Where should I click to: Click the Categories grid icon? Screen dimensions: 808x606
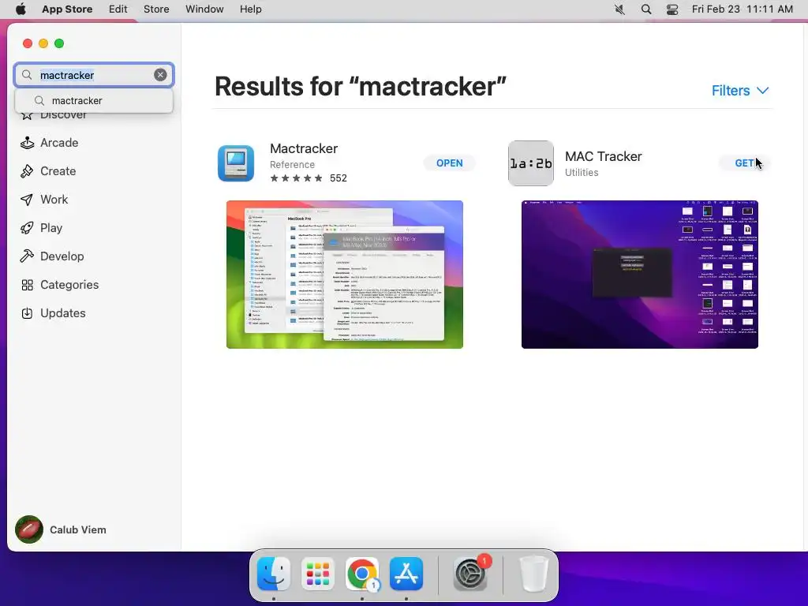(x=27, y=284)
